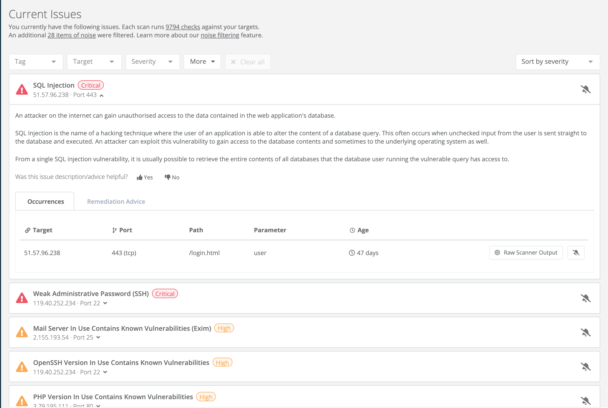Snooze the PHP Version issue
The image size is (608, 408).
pos(586,400)
